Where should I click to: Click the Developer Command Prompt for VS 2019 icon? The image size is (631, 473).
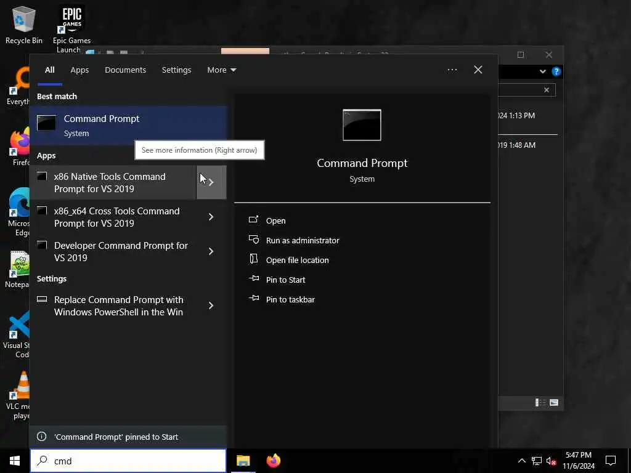[43, 245]
